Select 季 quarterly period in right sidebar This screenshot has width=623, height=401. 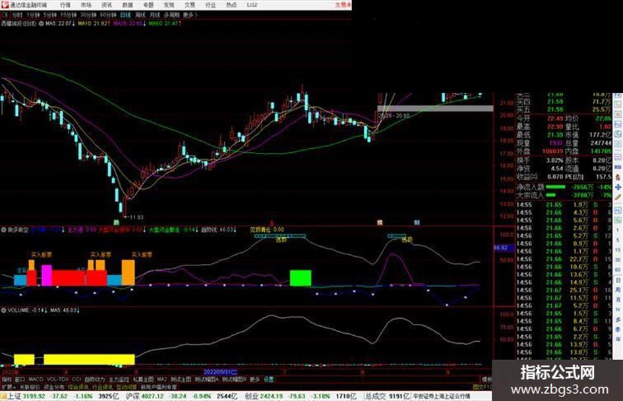618,329
